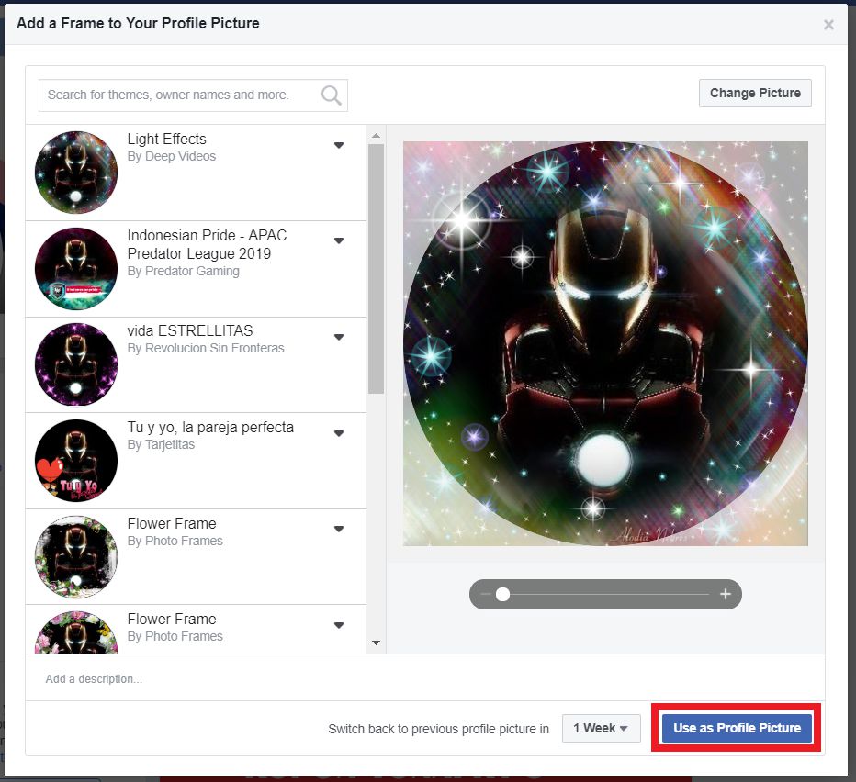Open the Tu y yo frame options arrow

(x=339, y=433)
